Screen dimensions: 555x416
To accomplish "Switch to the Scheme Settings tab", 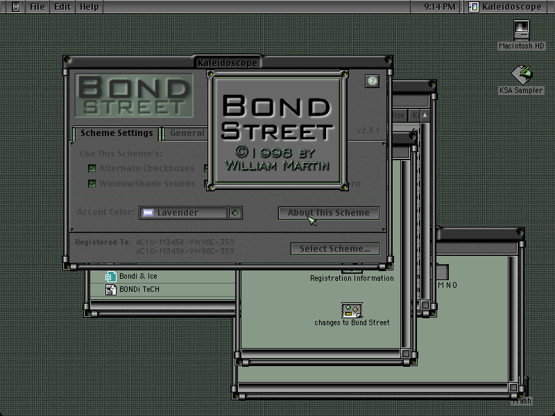I will pyautogui.click(x=117, y=133).
